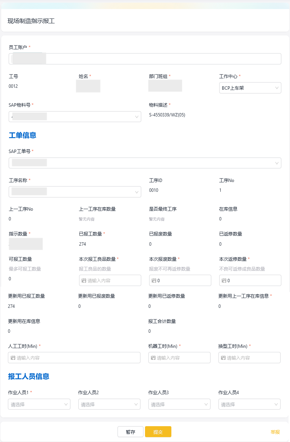Click the 物料描述 value S-4550339/WZ(05)
The image size is (290, 442).
point(167,115)
